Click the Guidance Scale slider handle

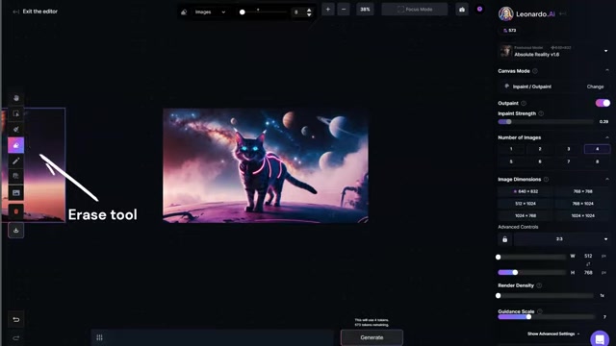528,316
